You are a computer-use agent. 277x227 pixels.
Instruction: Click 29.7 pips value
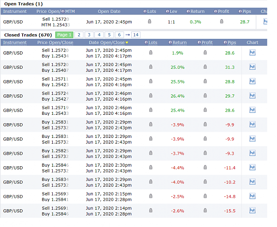(x=230, y=96)
